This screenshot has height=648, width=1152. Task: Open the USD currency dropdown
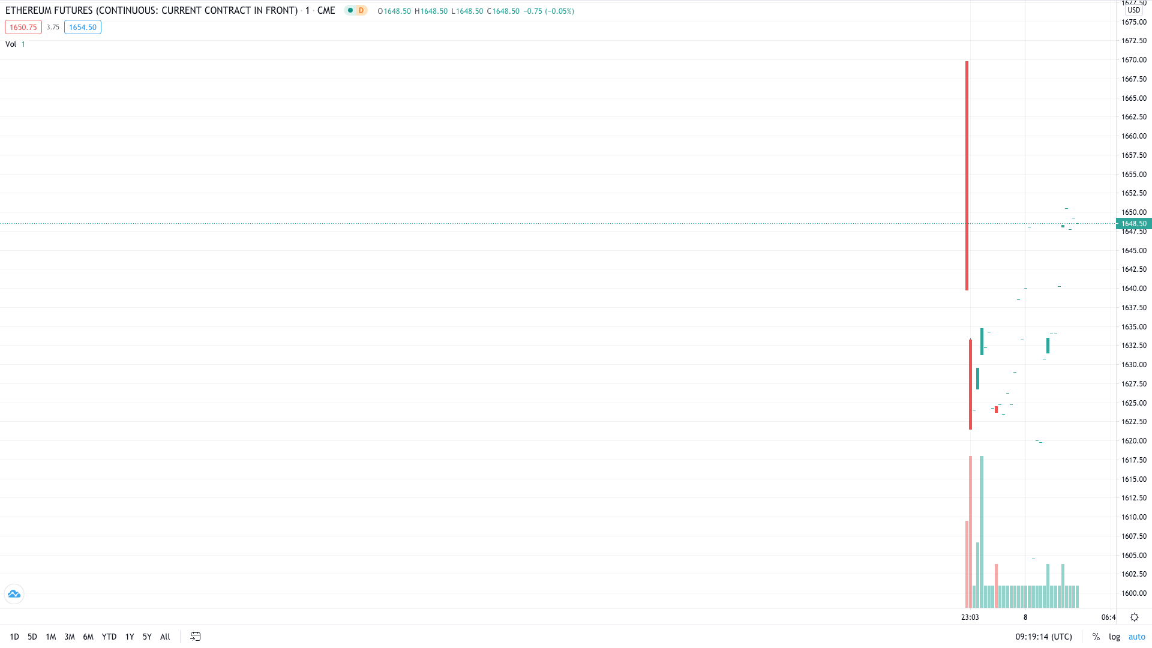[1133, 10]
